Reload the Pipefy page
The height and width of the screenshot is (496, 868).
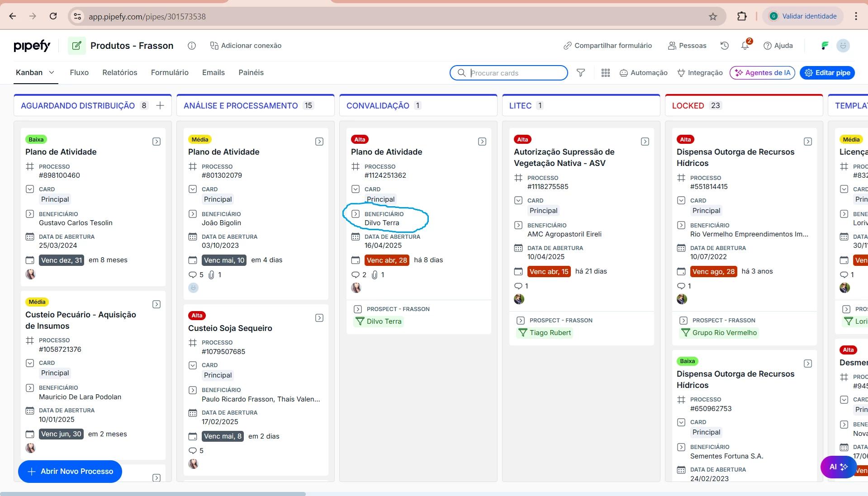[53, 16]
